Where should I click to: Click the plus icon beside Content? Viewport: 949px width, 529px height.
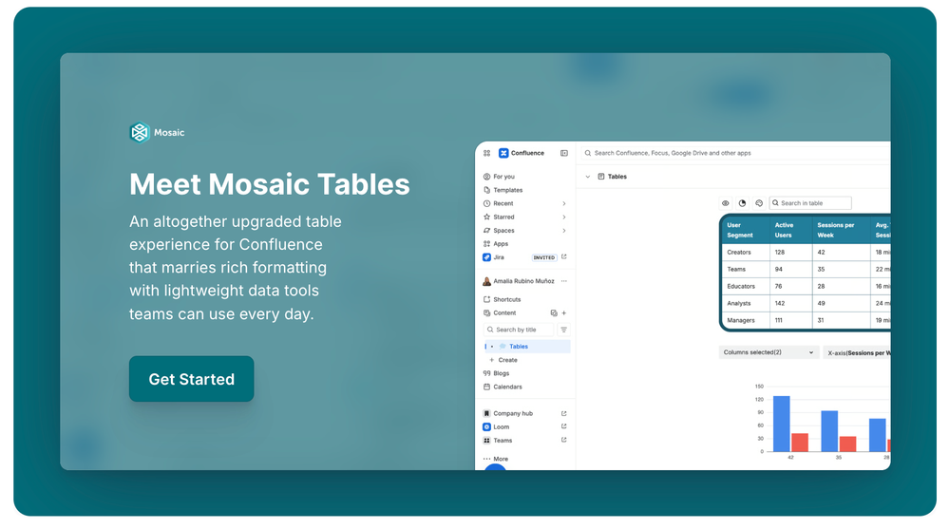pyautogui.click(x=564, y=312)
